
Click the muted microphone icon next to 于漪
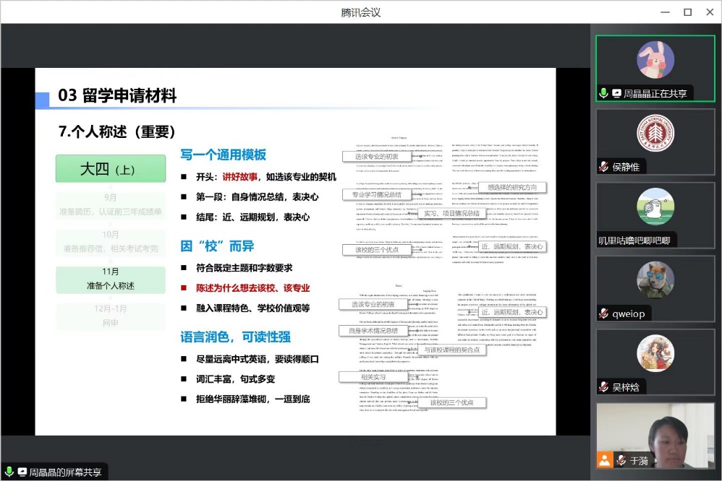(619, 459)
